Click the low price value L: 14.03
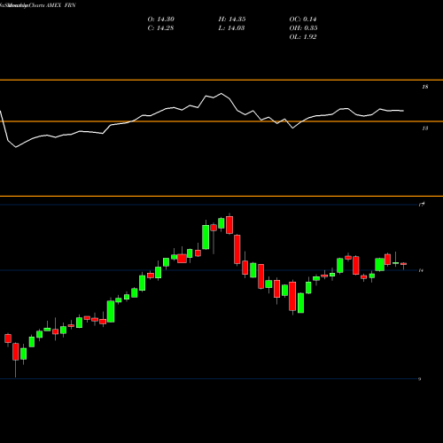 pyautogui.click(x=231, y=28)
